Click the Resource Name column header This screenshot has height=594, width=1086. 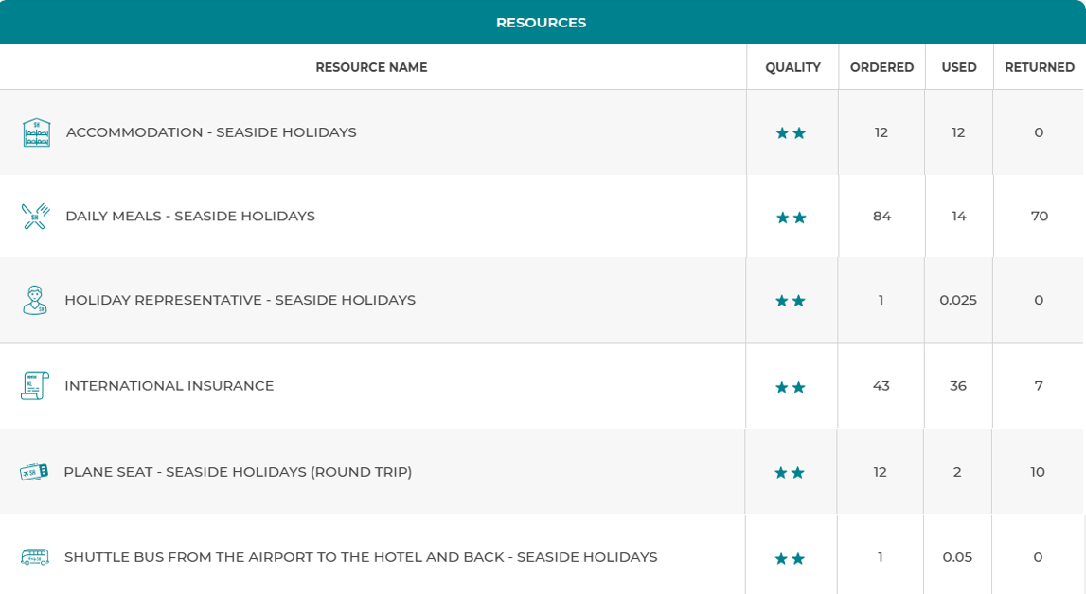tap(371, 67)
